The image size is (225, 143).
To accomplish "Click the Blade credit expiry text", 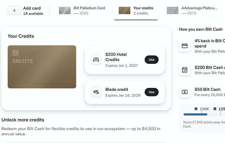I will (123, 95).
